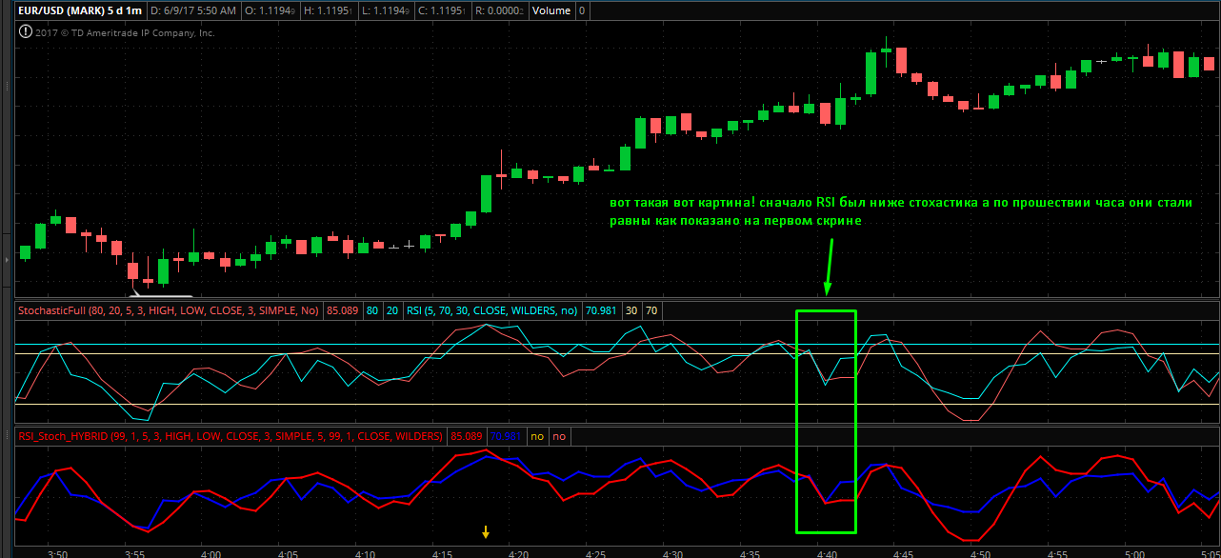The width and height of the screenshot is (1221, 558).
Task: Click the 4:20 time label on the axis
Action: pyautogui.click(x=517, y=551)
